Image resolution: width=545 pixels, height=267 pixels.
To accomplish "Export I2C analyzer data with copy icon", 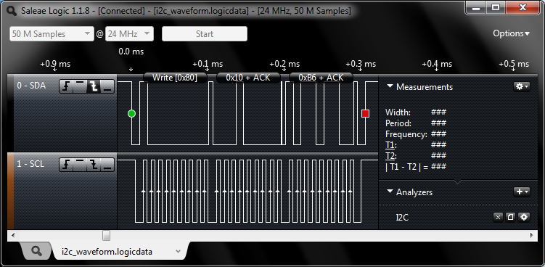I will coord(510,217).
